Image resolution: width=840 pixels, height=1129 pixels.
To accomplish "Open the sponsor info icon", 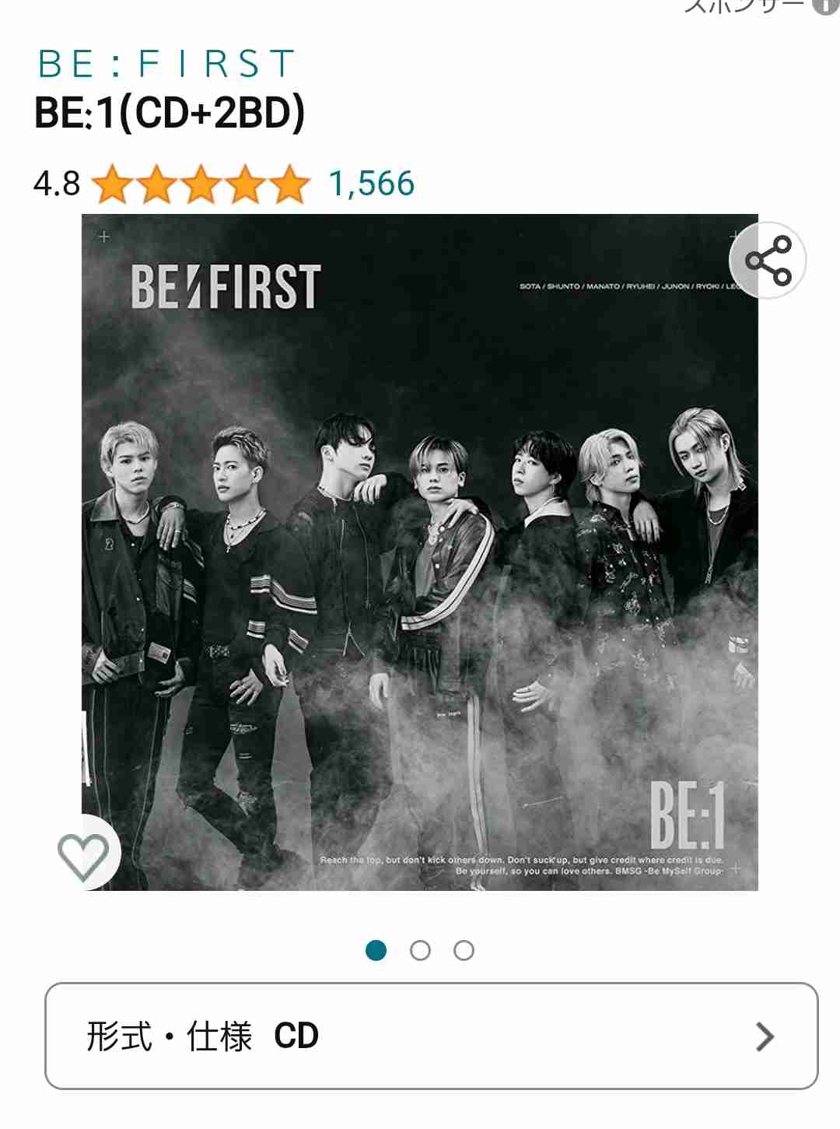I will pyautogui.click(x=825, y=6).
